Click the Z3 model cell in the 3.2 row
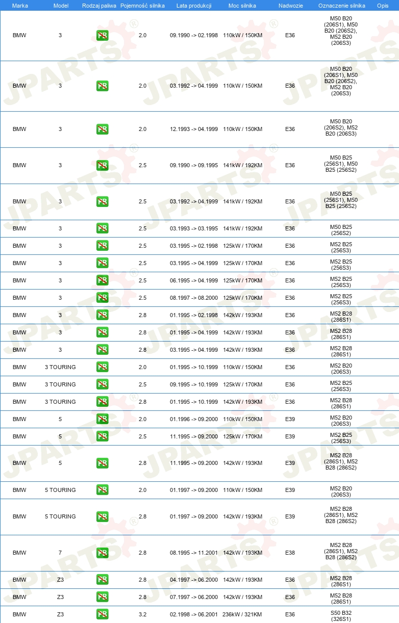Viewport: 399px width, 623px height. click(x=60, y=614)
